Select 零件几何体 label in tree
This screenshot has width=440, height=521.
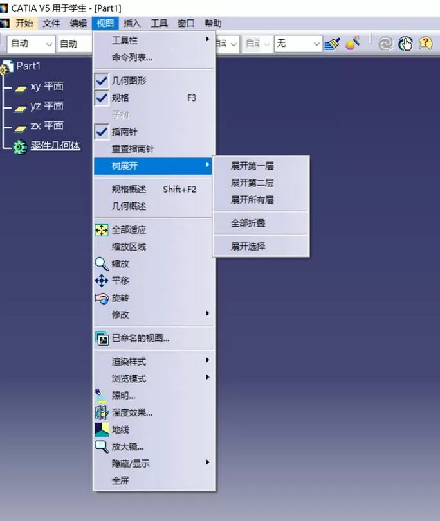click(x=55, y=146)
